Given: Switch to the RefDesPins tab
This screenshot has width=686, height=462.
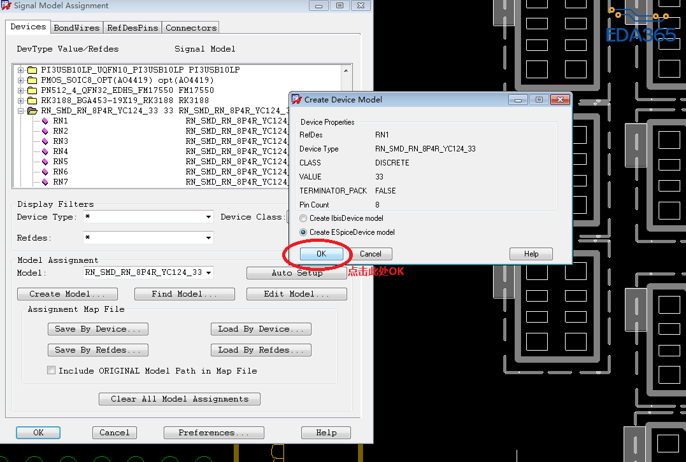Looking at the screenshot, I should 132,27.
